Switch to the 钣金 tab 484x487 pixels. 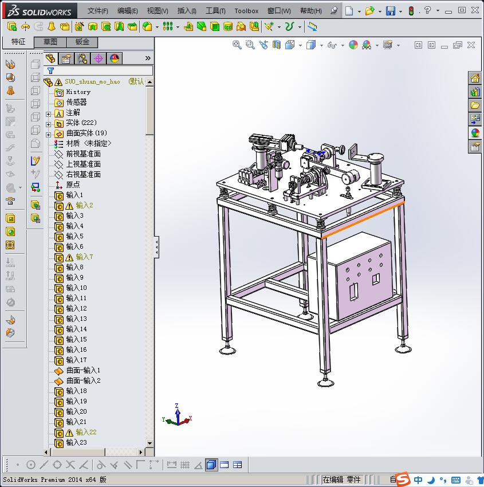coord(82,42)
